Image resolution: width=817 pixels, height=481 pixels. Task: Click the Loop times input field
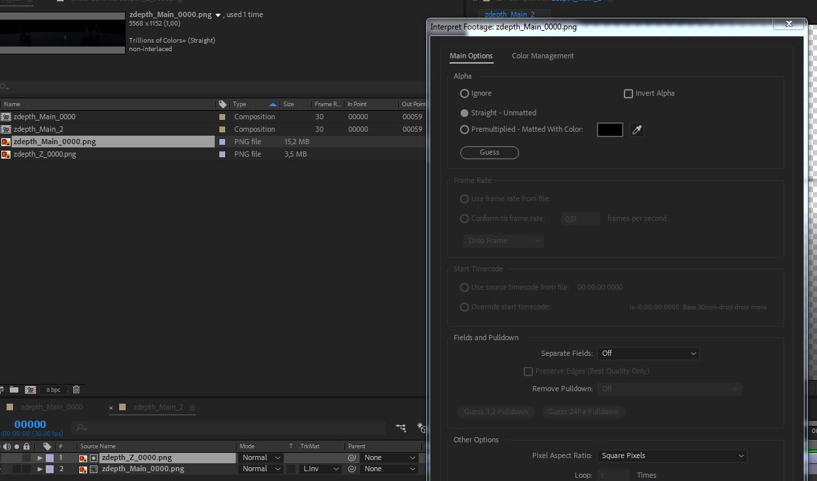(614, 476)
